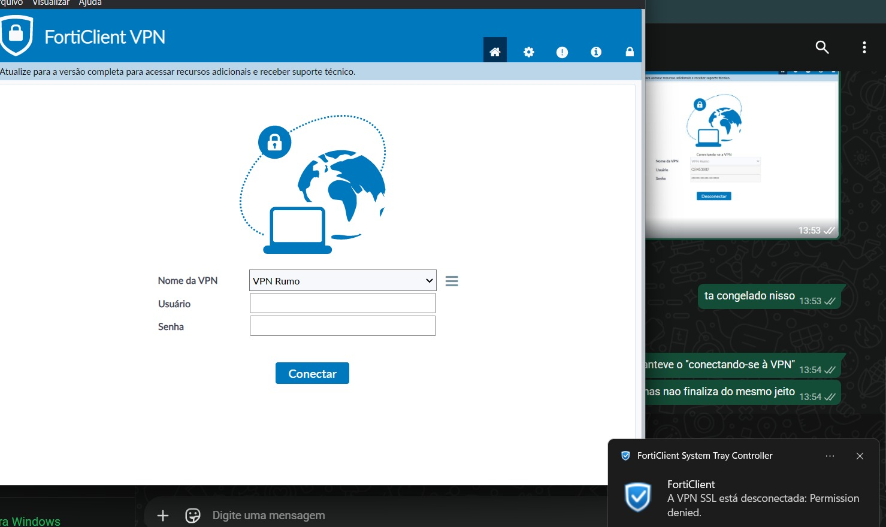Click the message 'ta congelado nisso'
The image size is (886, 527).
click(x=769, y=296)
